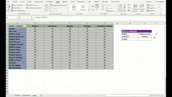The width and height of the screenshot is (172, 97).
Task: Click From Web import icon
Action: (x=12, y=8)
